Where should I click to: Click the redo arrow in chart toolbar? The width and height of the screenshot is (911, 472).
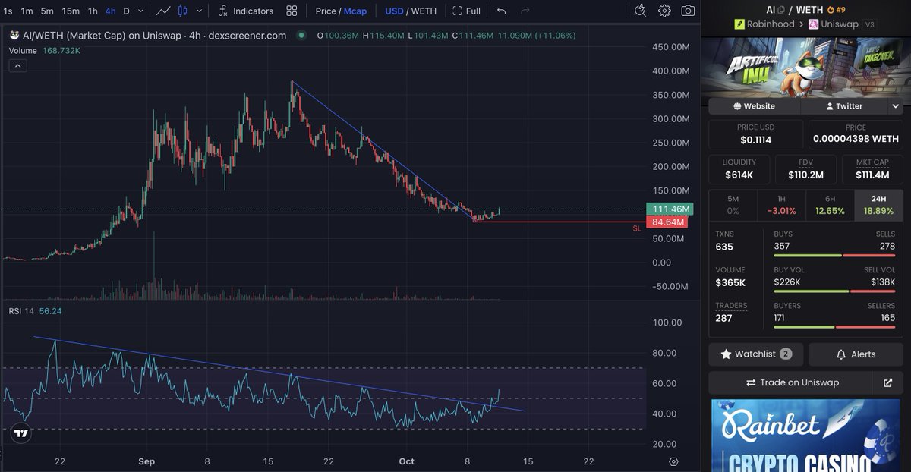[x=524, y=11]
